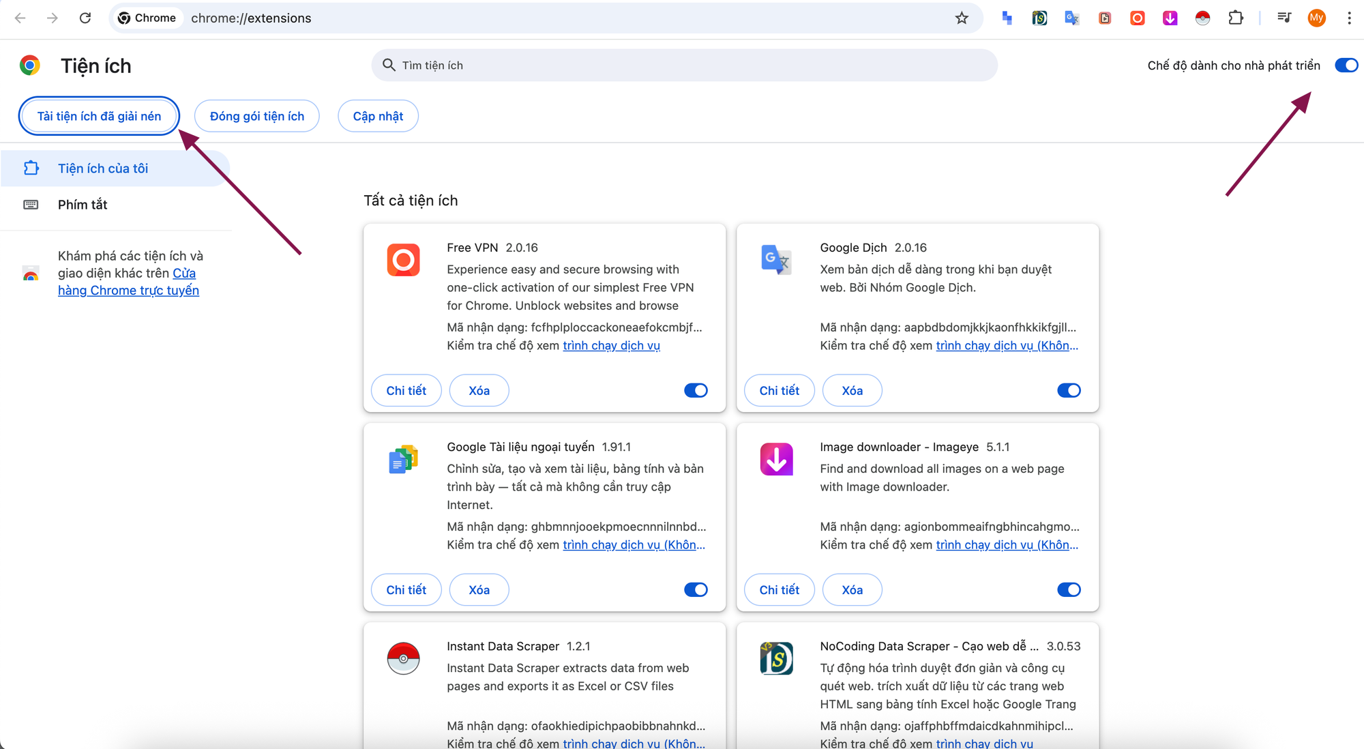Screen dimensions: 1364x749
Task: Click Xóa on Image downloader - Imageye
Action: 852,589
